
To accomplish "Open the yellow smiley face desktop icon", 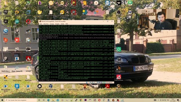I will tap(51, 3).
